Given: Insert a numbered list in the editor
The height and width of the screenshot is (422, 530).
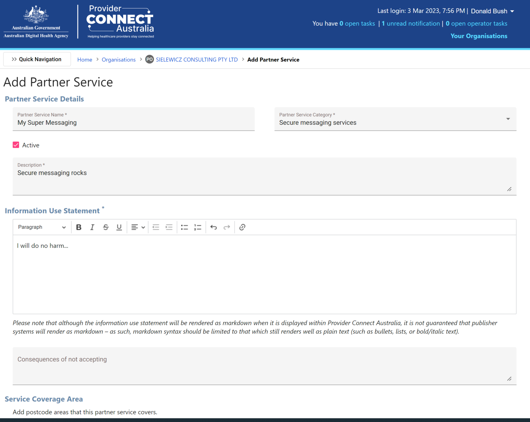Looking at the screenshot, I should pyautogui.click(x=198, y=227).
